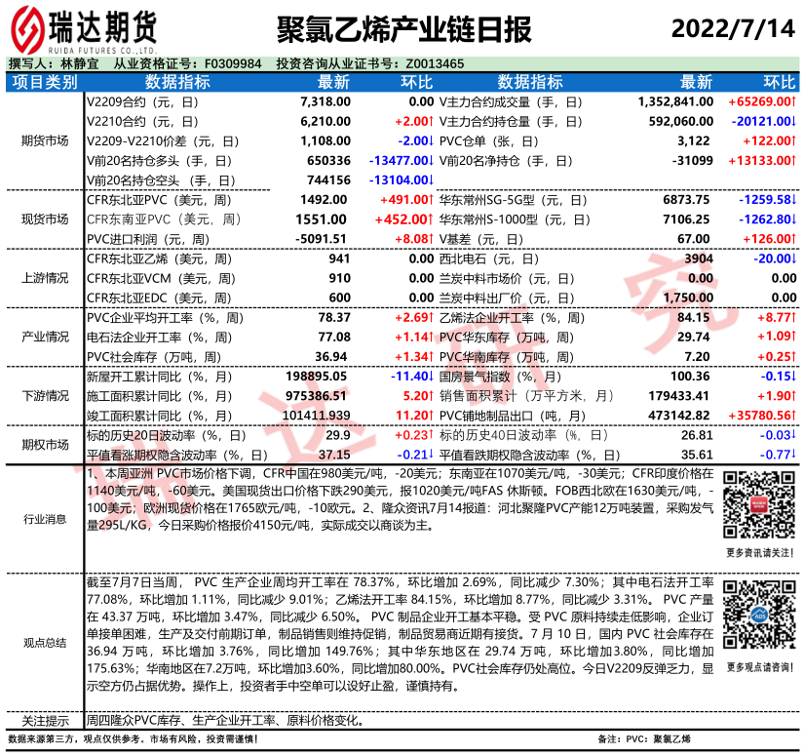Click the blue down arrow beside -20121.00
Screen dimensions: 804x756
click(x=795, y=121)
